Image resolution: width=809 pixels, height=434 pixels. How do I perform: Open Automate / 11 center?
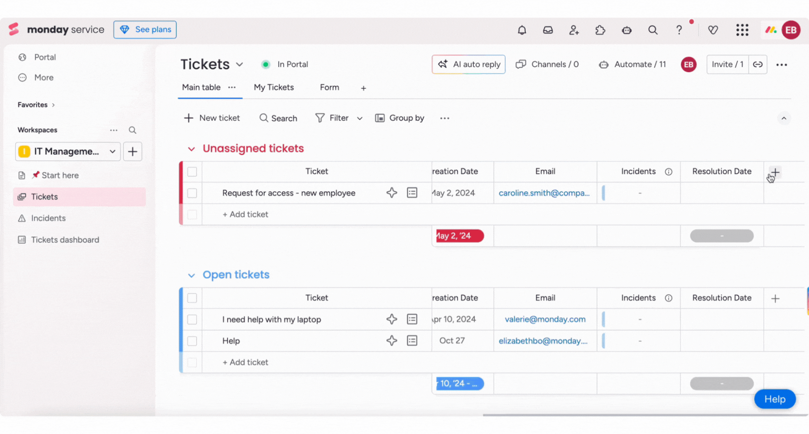(632, 64)
